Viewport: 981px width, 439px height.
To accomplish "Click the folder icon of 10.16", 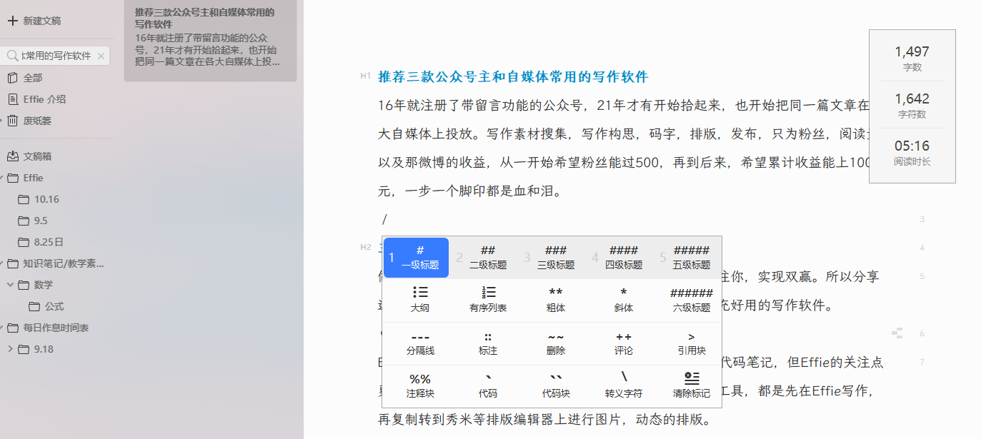I will click(x=24, y=199).
